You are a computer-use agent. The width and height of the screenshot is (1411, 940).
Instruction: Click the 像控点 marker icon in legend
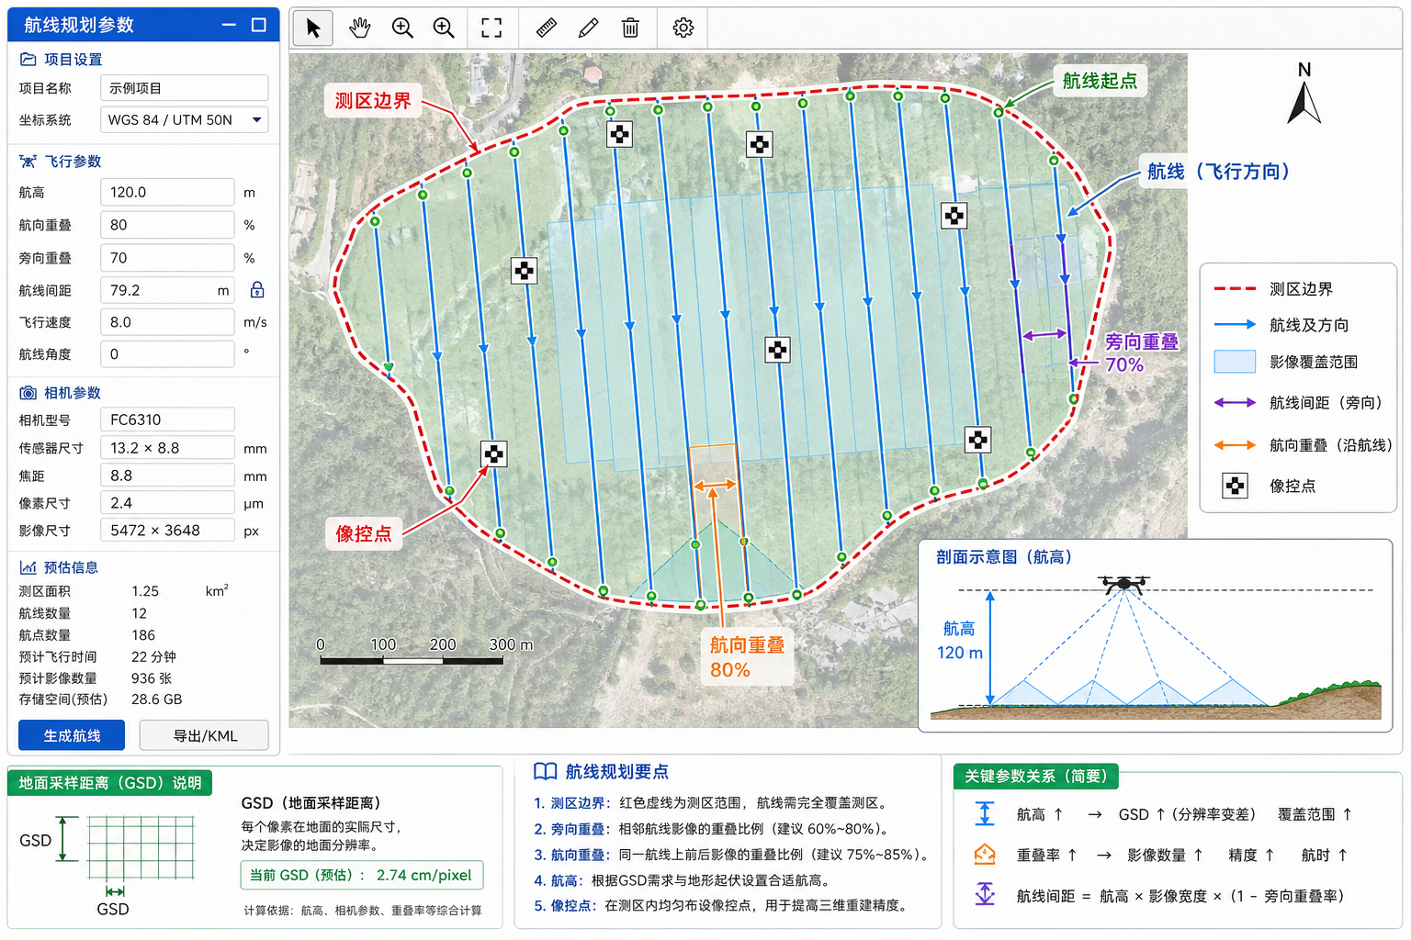(x=1236, y=486)
